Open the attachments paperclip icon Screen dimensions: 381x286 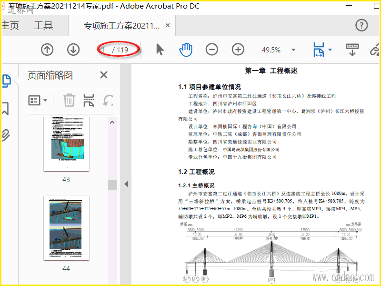6,135
